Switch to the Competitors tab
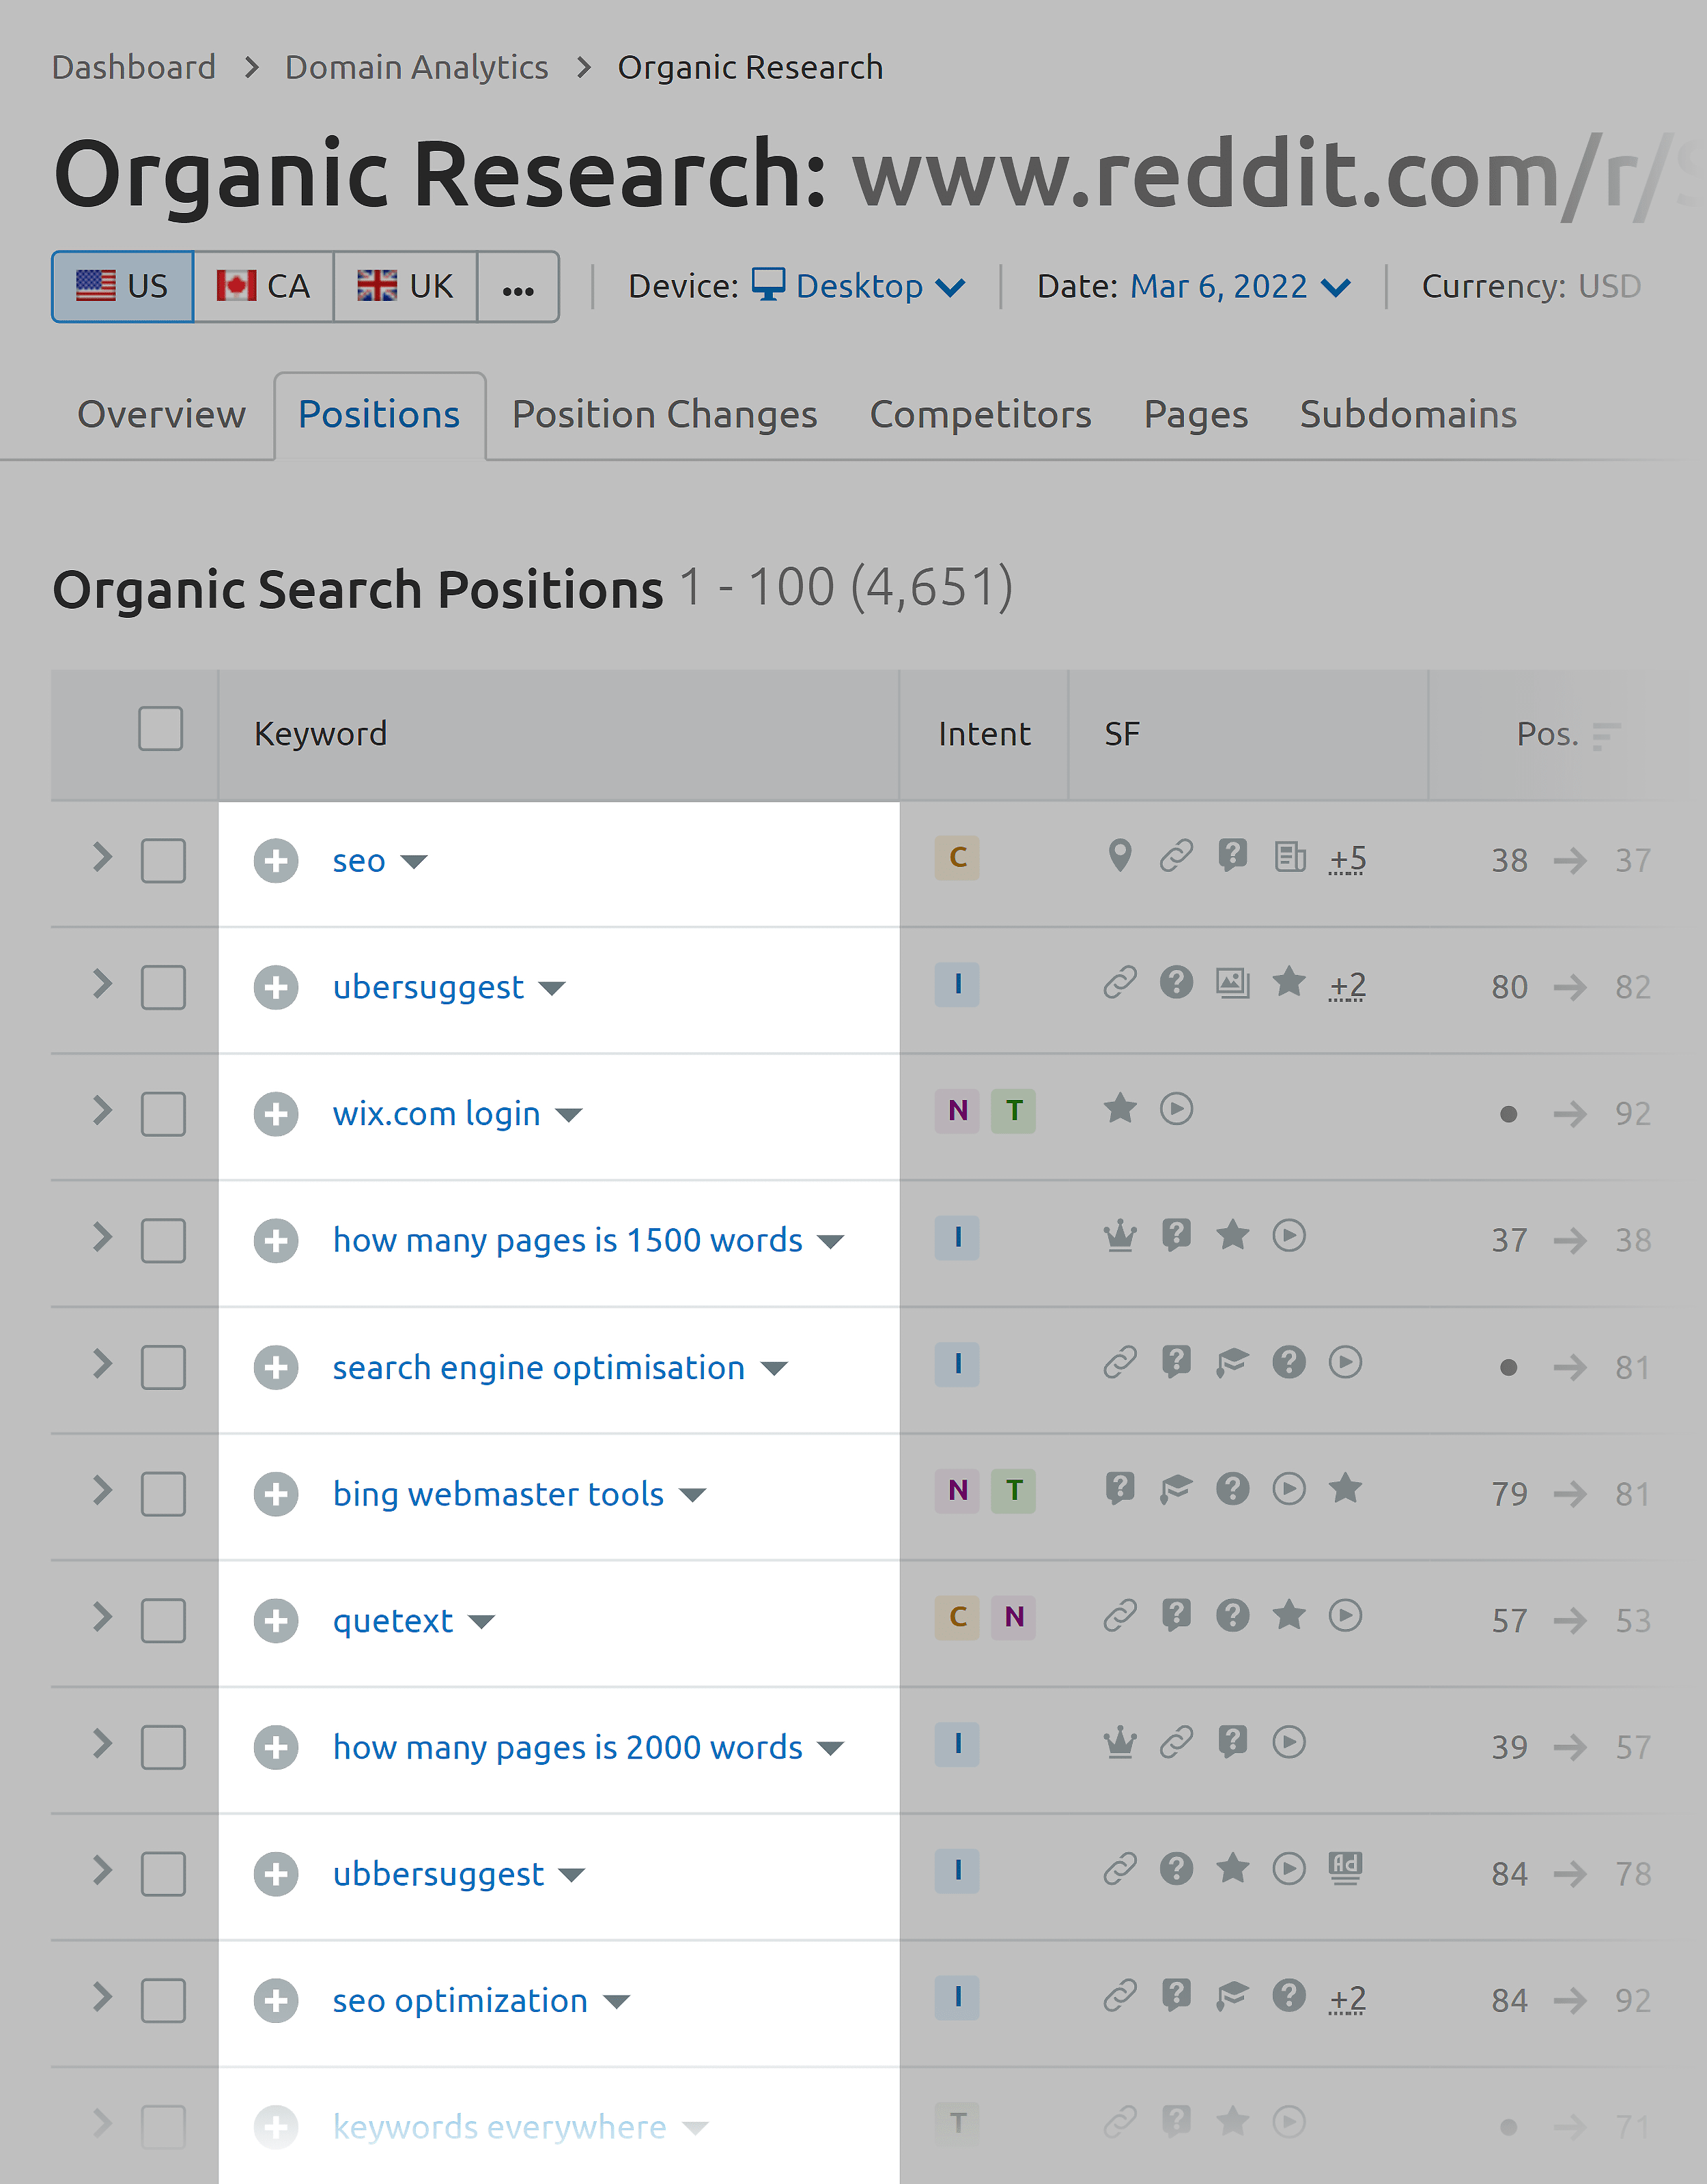This screenshot has width=1707, height=2184. tap(980, 414)
